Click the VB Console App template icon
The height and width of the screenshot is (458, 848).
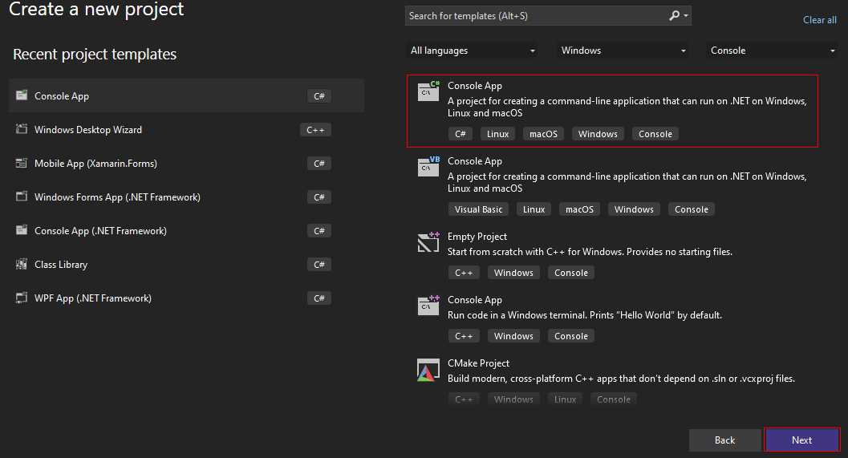pyautogui.click(x=428, y=167)
